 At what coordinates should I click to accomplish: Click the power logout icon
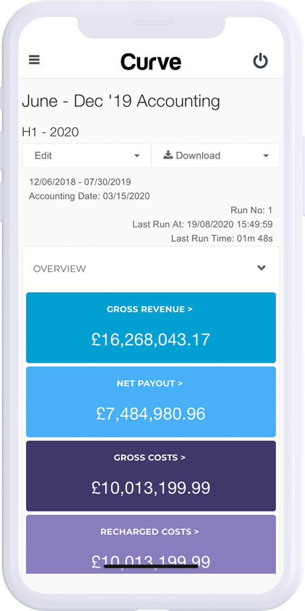point(260,61)
